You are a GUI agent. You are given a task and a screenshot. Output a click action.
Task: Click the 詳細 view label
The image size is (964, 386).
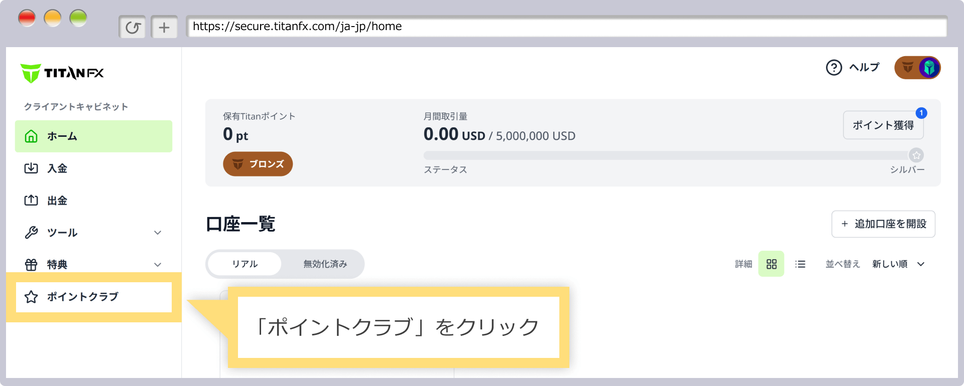743,264
